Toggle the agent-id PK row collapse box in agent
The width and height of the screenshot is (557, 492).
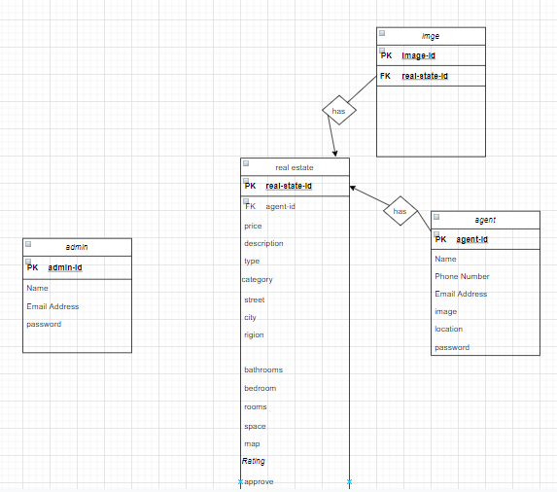pyautogui.click(x=436, y=234)
